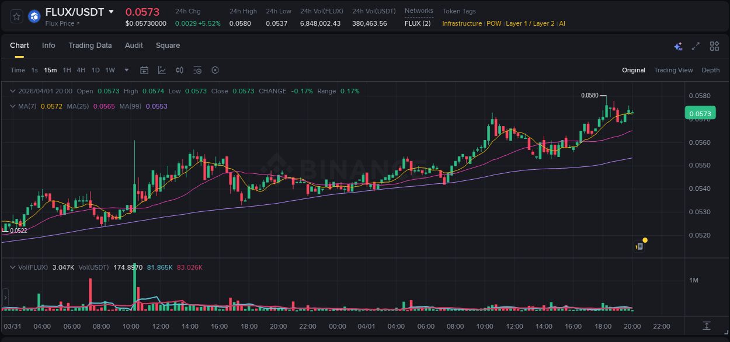Select the chart style icon
Image resolution: width=730 pixels, height=342 pixels.
(x=161, y=70)
